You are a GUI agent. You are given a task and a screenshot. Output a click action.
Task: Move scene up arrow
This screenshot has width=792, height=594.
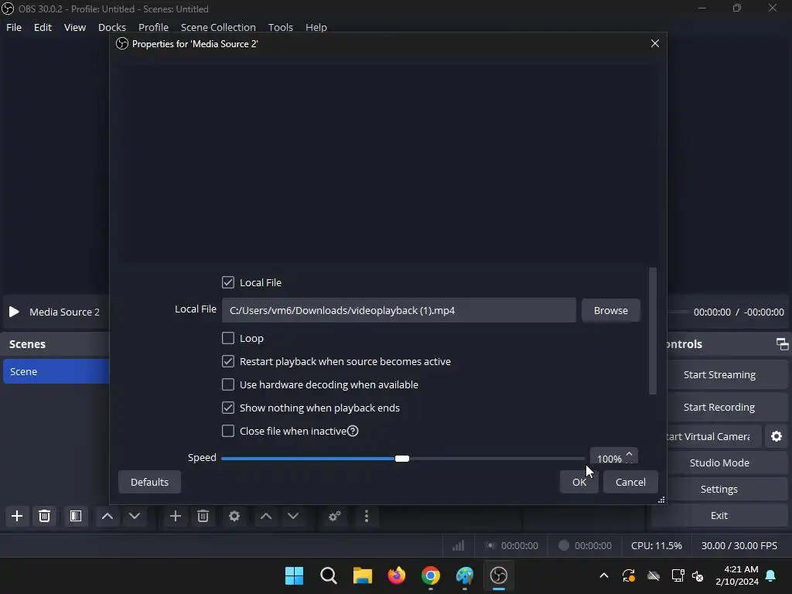(107, 516)
